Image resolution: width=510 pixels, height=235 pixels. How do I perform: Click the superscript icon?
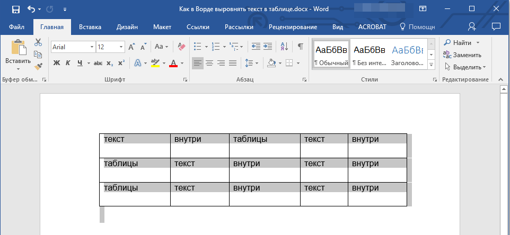click(121, 63)
